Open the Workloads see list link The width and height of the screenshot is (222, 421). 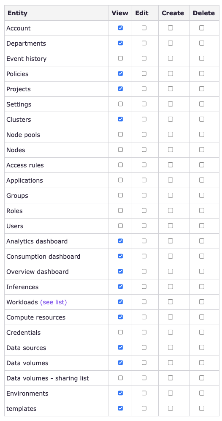(53, 302)
